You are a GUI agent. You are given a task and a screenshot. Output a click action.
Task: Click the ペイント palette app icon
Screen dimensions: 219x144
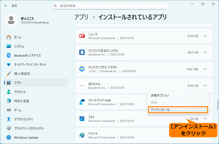coord(82,135)
